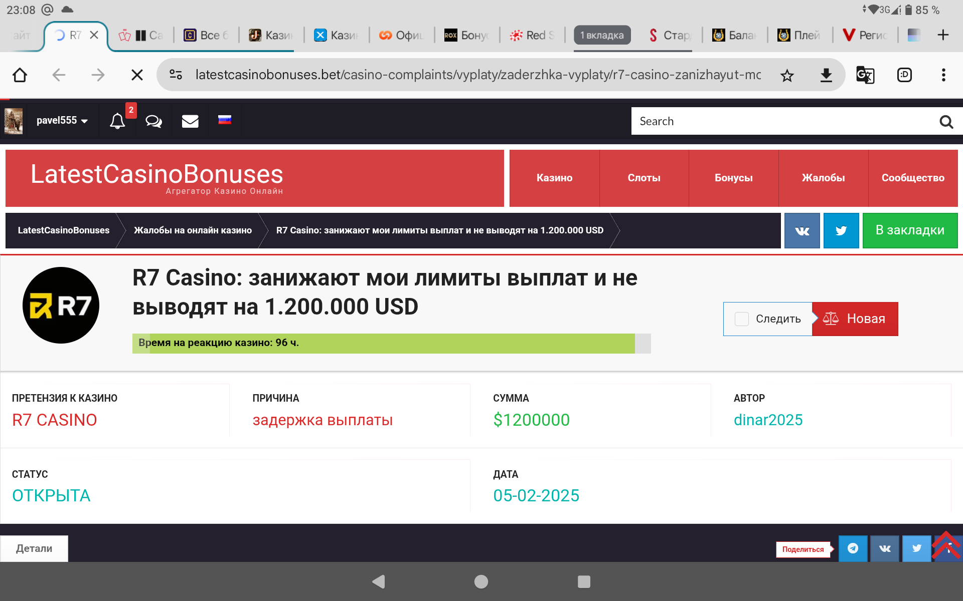Click Twitter share button beside breadcrumbs

pyautogui.click(x=841, y=230)
